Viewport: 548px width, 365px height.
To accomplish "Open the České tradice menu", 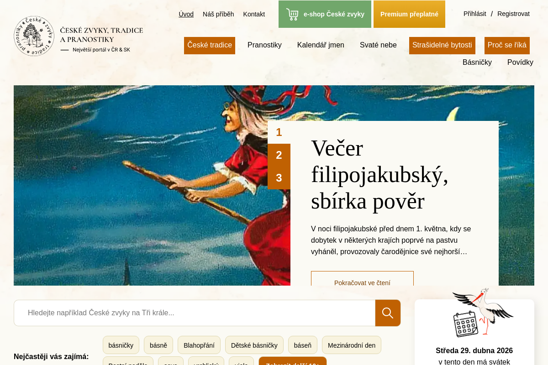I will coord(210,46).
